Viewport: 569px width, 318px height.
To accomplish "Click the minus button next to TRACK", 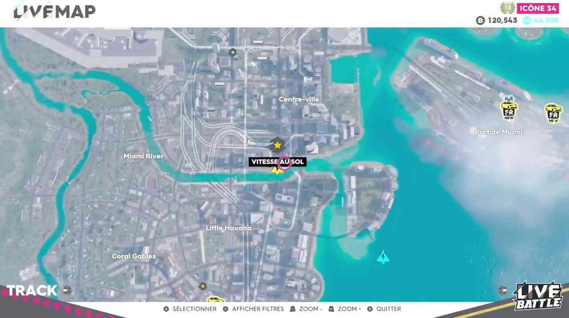I will (x=67, y=290).
